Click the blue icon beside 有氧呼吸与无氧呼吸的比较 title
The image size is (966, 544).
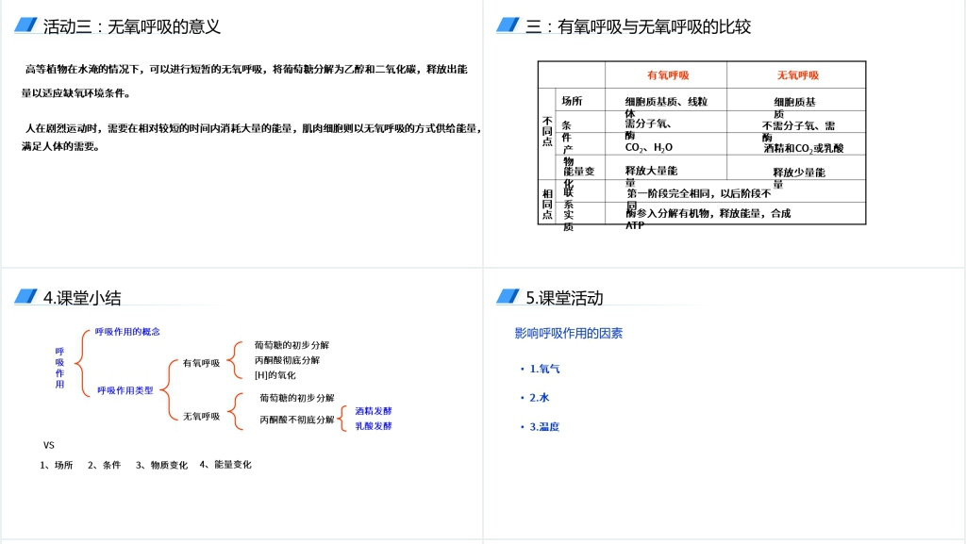[508, 25]
